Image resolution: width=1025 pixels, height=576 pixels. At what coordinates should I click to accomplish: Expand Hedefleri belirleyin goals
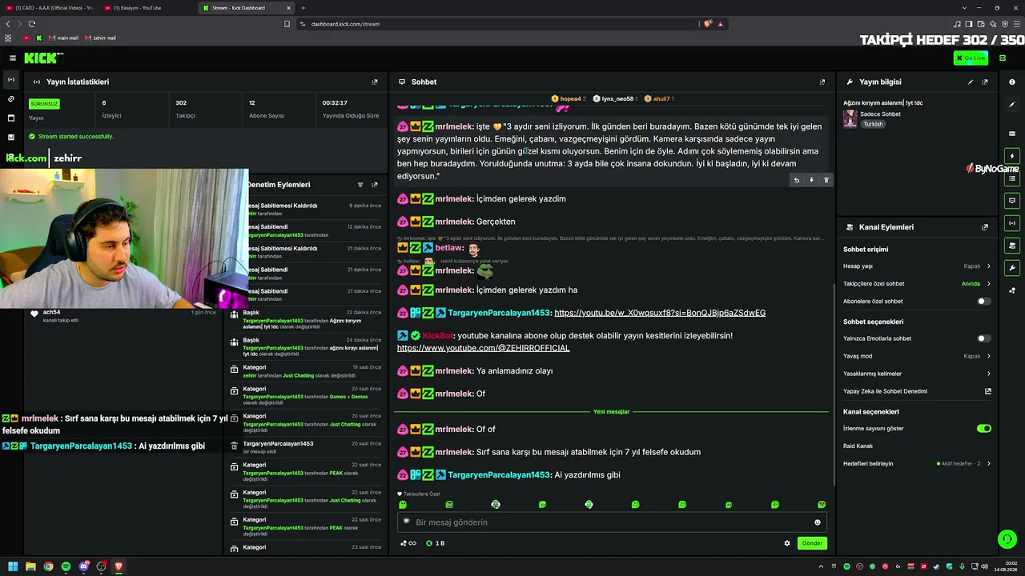click(x=917, y=464)
